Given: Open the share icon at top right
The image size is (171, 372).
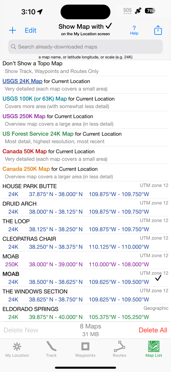Looking at the screenshot, I should point(158,30).
